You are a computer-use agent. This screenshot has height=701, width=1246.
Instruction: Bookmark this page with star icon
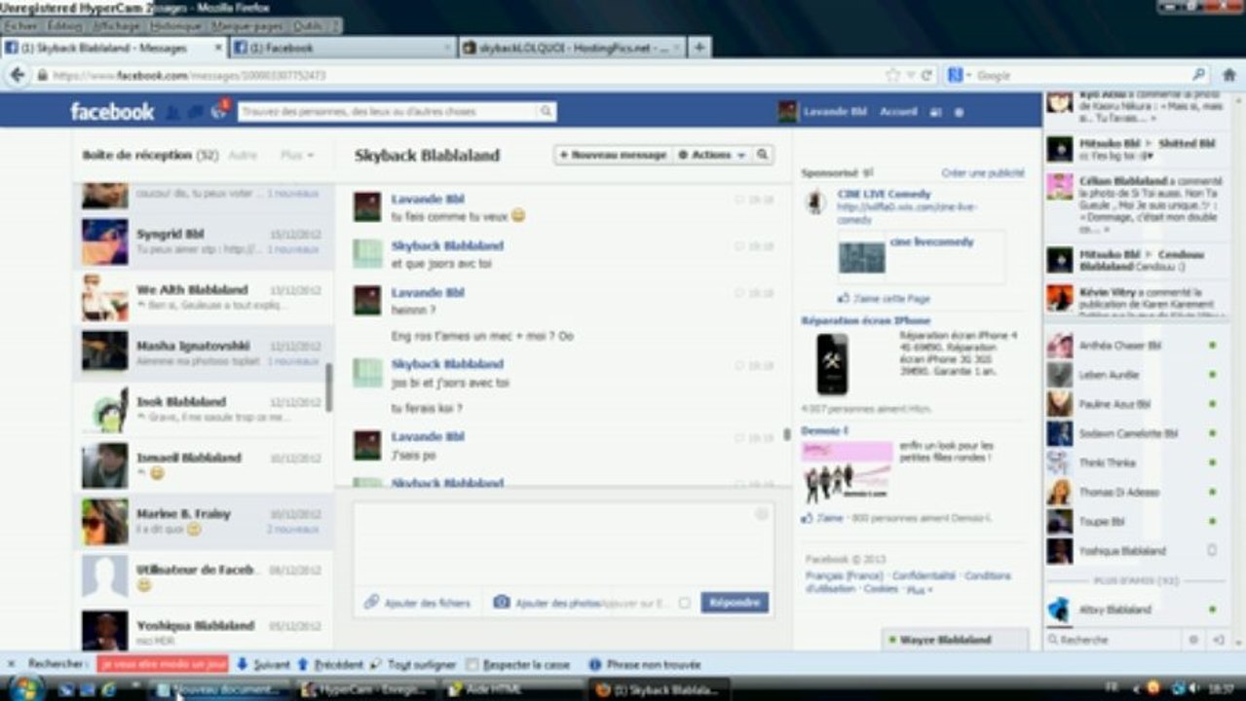892,75
